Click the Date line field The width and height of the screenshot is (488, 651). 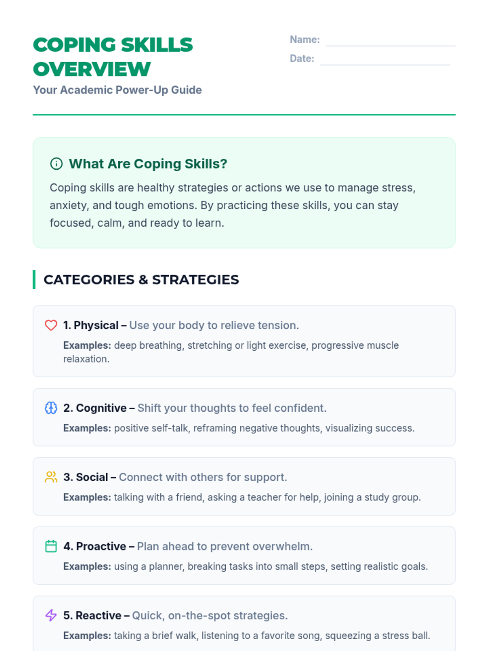coord(385,59)
